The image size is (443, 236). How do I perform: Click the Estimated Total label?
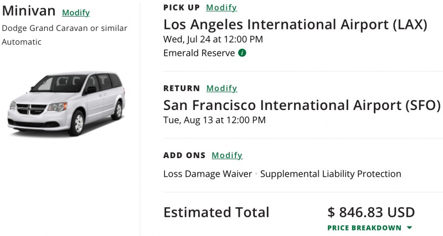(x=216, y=212)
